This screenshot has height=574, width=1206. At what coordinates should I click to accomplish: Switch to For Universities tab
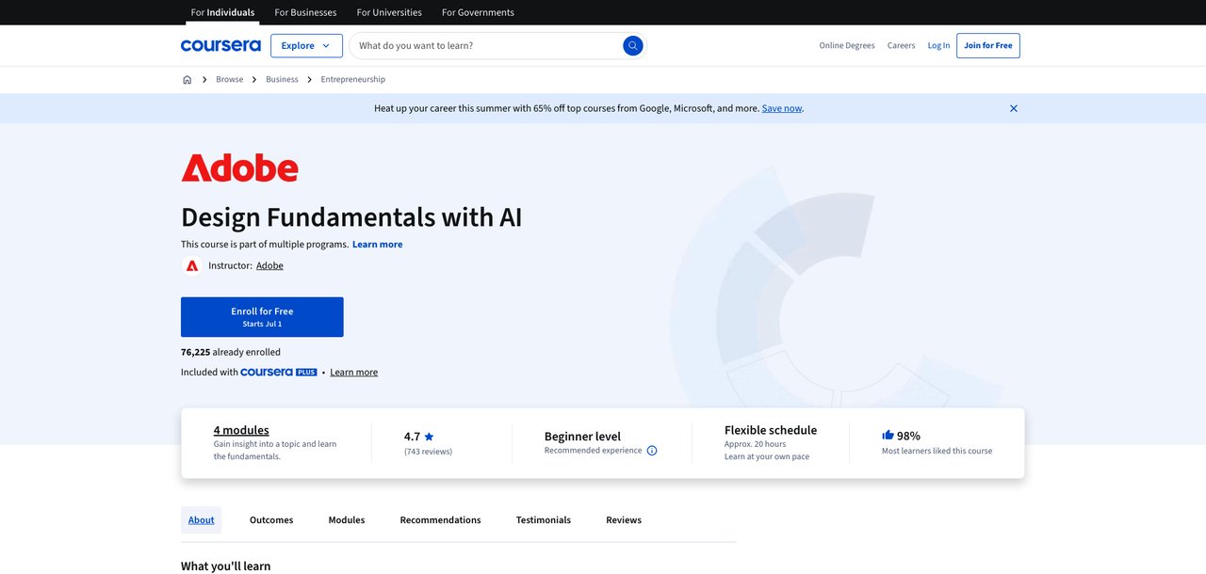click(389, 12)
